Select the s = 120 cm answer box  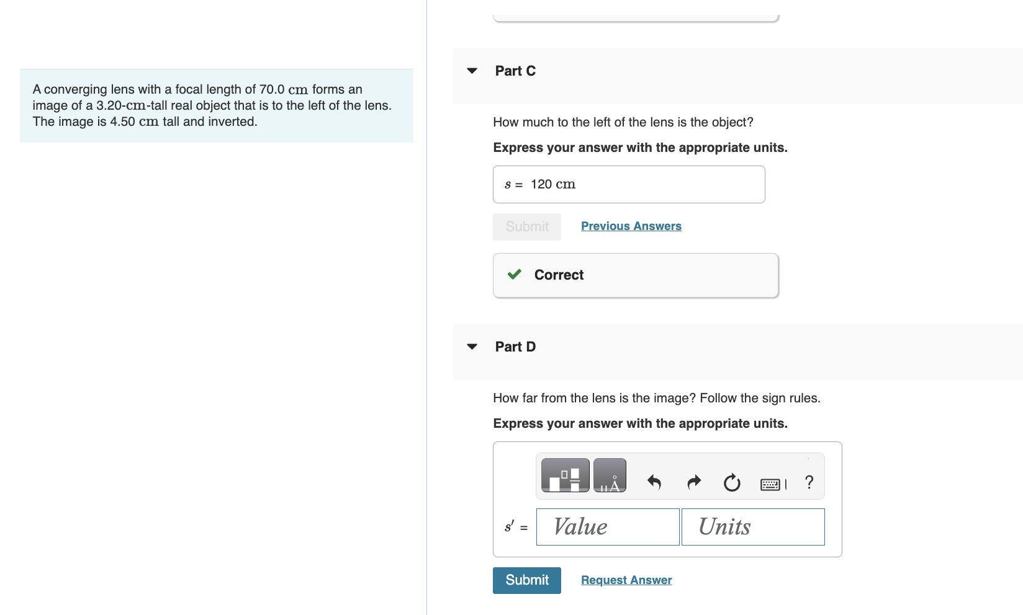point(628,184)
